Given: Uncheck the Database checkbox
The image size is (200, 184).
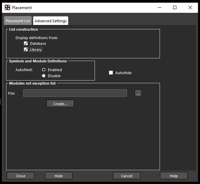Looking at the screenshot, I should [x=26, y=43].
